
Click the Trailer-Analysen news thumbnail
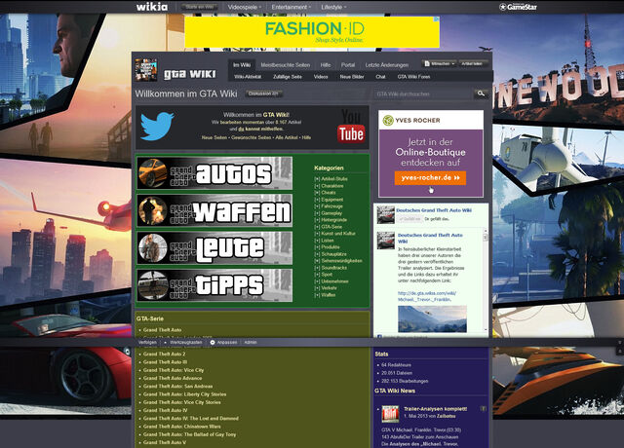coord(390,414)
